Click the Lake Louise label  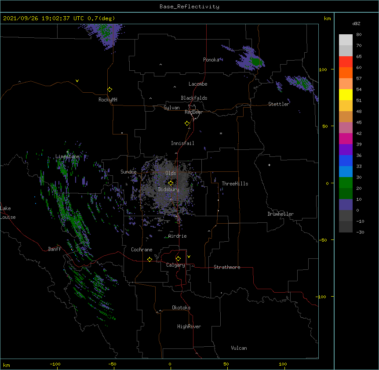tap(8, 213)
